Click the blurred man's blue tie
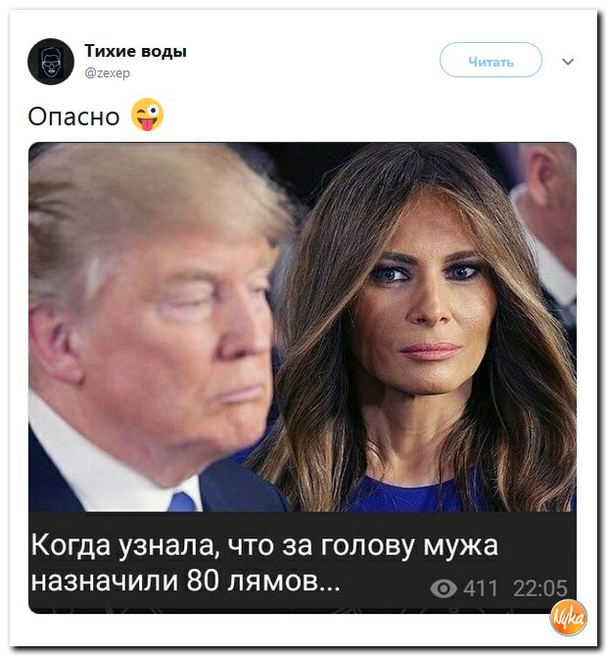This screenshot has width=608, height=657. point(183,501)
